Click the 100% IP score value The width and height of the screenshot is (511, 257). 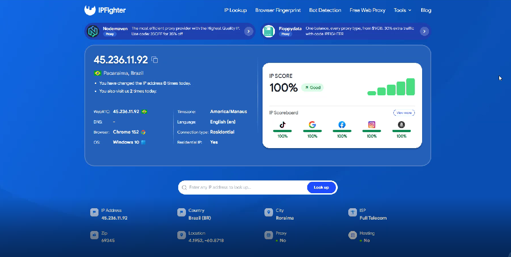pos(284,87)
